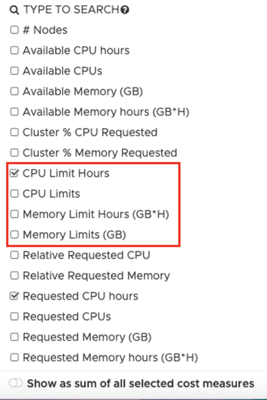Select Memory Limit Hours (GB*H)
The width and height of the screenshot is (267, 400).
pyautogui.click(x=14, y=214)
